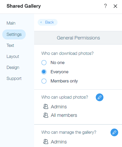122x147 pixels.
Task: Switch to the Text tab
Action: pyautogui.click(x=10, y=45)
